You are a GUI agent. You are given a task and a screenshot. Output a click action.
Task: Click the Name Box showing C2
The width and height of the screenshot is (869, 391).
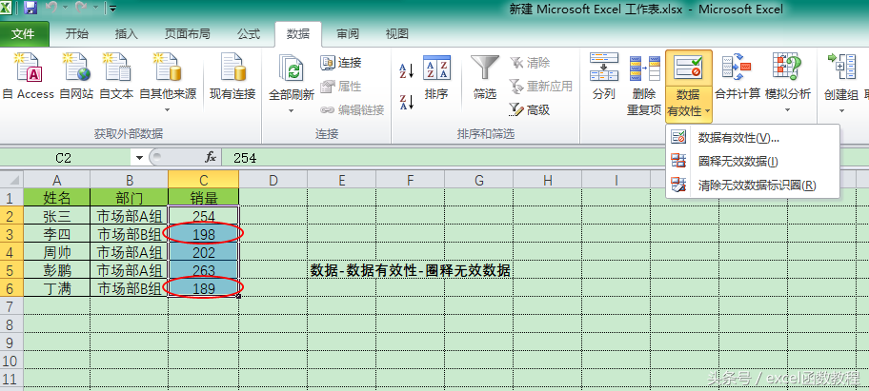66,158
